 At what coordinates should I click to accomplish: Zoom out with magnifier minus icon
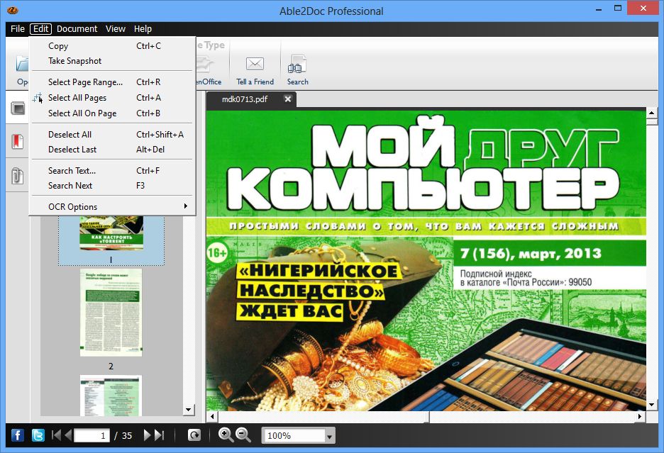click(243, 435)
